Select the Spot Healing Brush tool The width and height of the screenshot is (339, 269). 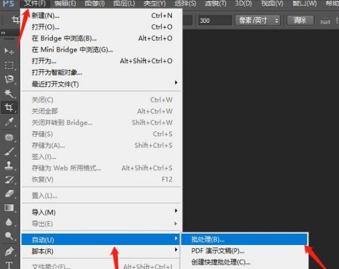tap(9, 138)
